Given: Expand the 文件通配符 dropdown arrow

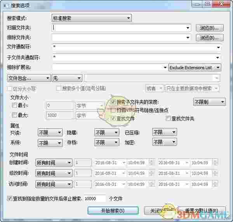Looking at the screenshot, I should (218, 47).
